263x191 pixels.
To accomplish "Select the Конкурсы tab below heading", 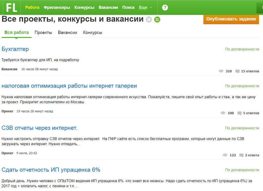I will click(92, 32).
